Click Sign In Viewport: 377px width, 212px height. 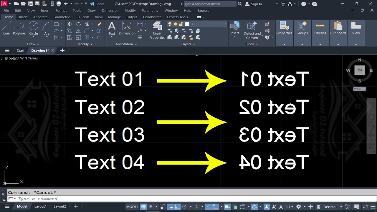tap(253, 4)
